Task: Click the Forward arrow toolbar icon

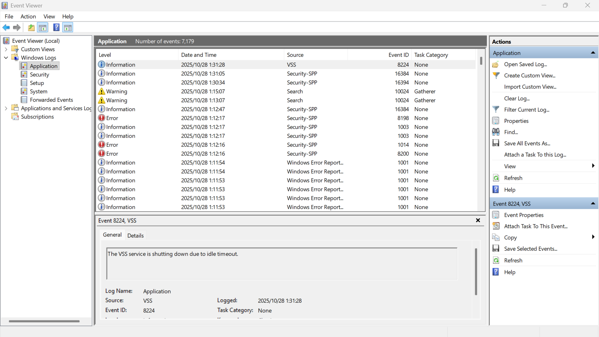Action: tap(17, 27)
